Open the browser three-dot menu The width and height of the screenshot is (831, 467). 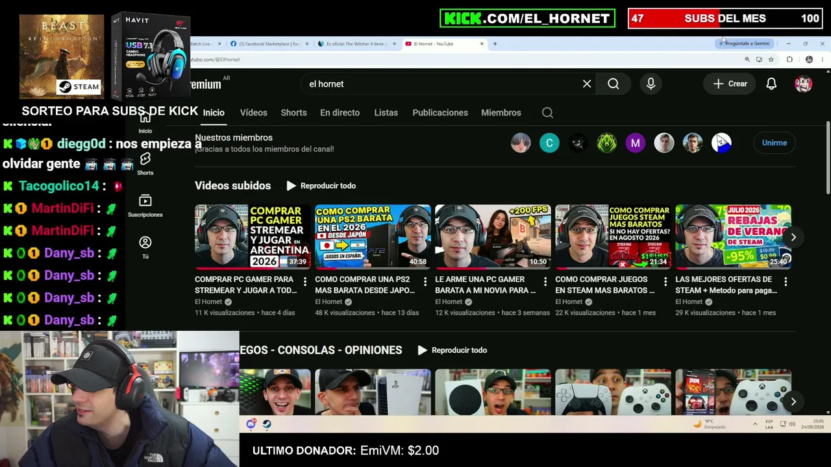(x=823, y=60)
